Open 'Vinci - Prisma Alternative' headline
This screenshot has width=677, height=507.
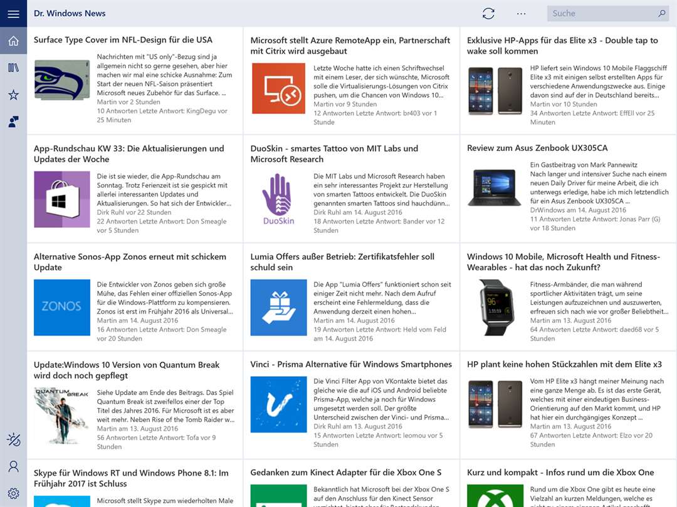coord(351,364)
